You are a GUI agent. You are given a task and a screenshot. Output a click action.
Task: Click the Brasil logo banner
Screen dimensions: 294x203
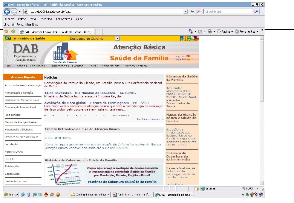coord(189,38)
